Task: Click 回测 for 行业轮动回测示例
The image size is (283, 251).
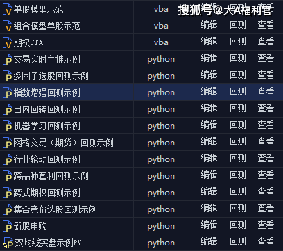Action: [238, 158]
